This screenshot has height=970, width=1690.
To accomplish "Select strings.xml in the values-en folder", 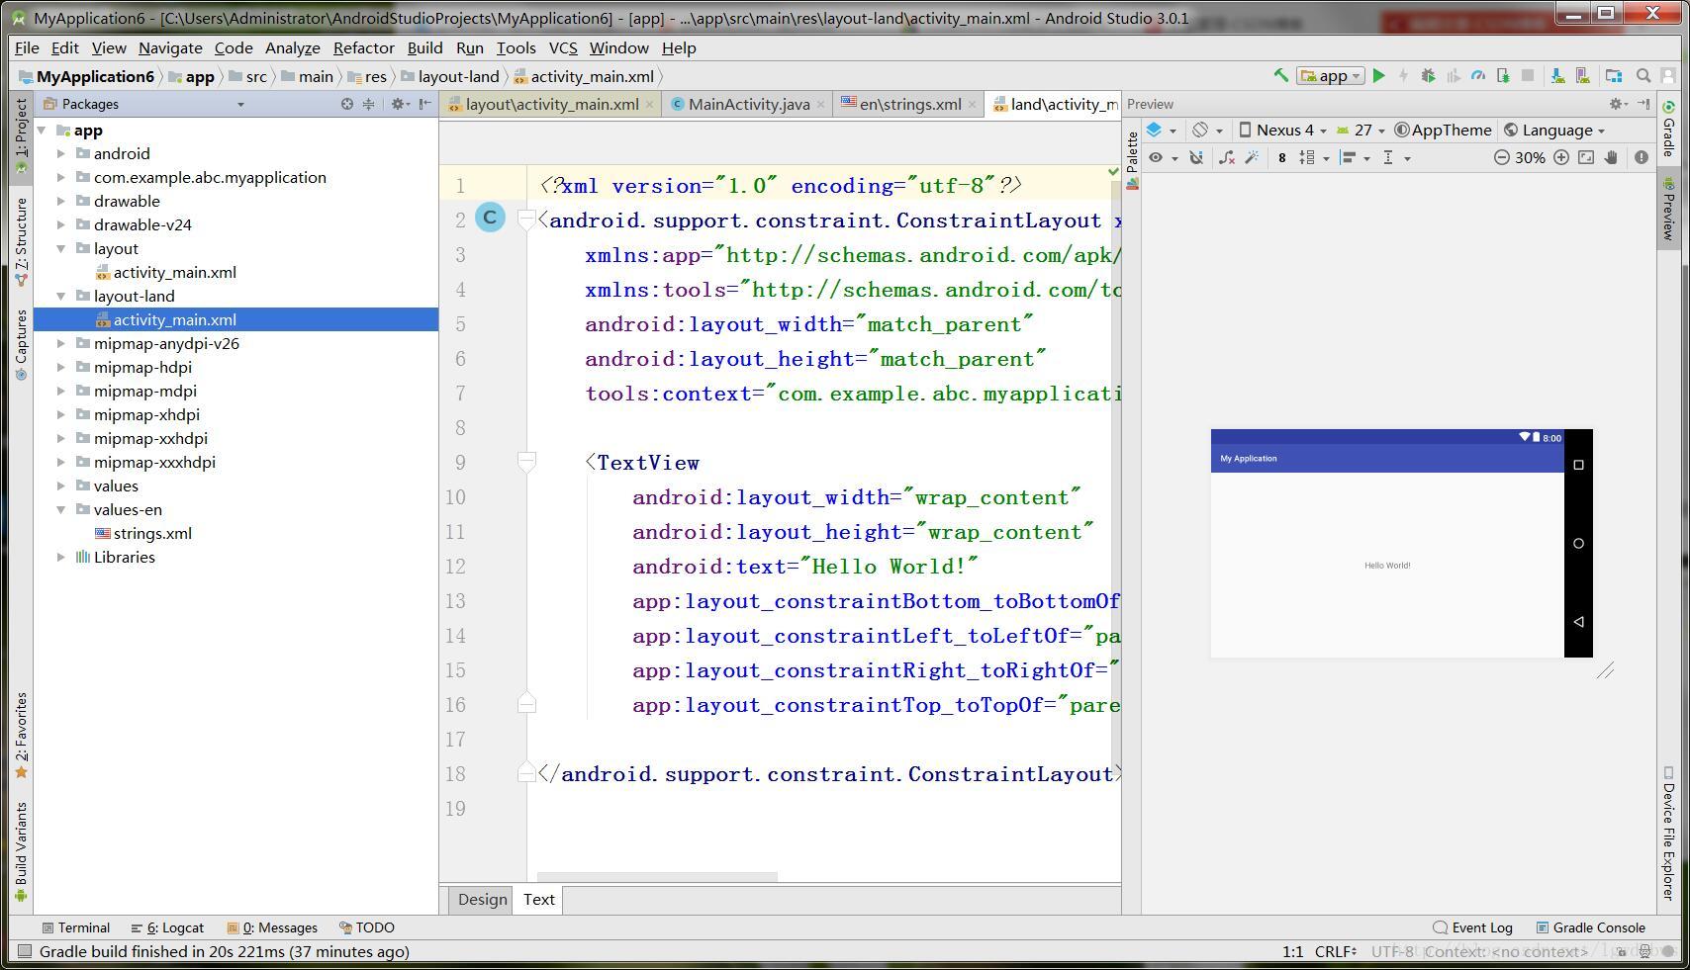I will 152,533.
